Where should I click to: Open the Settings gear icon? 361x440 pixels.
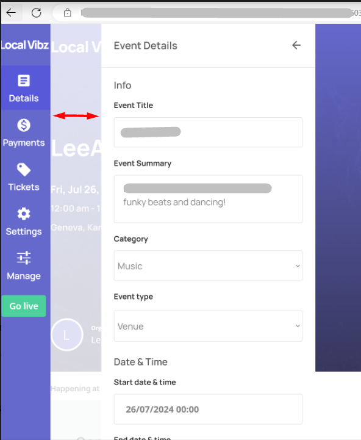coord(24,214)
